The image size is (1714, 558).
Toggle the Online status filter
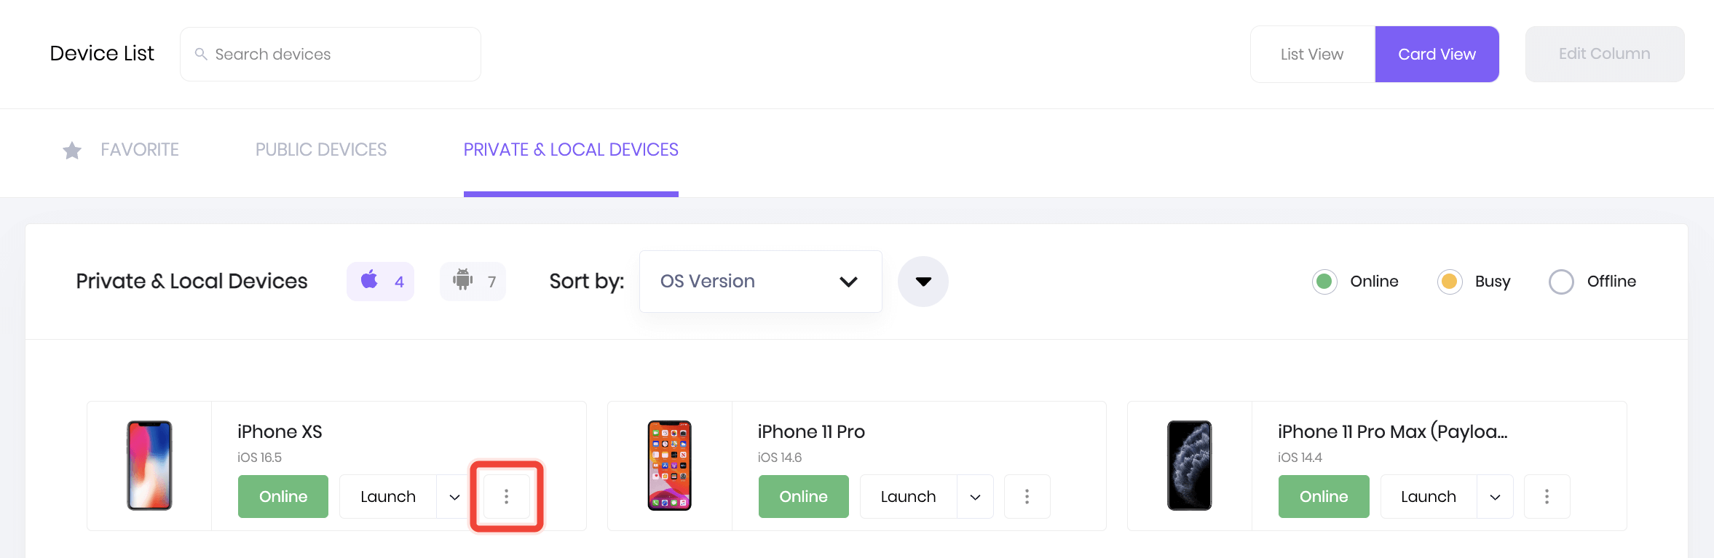1324,282
